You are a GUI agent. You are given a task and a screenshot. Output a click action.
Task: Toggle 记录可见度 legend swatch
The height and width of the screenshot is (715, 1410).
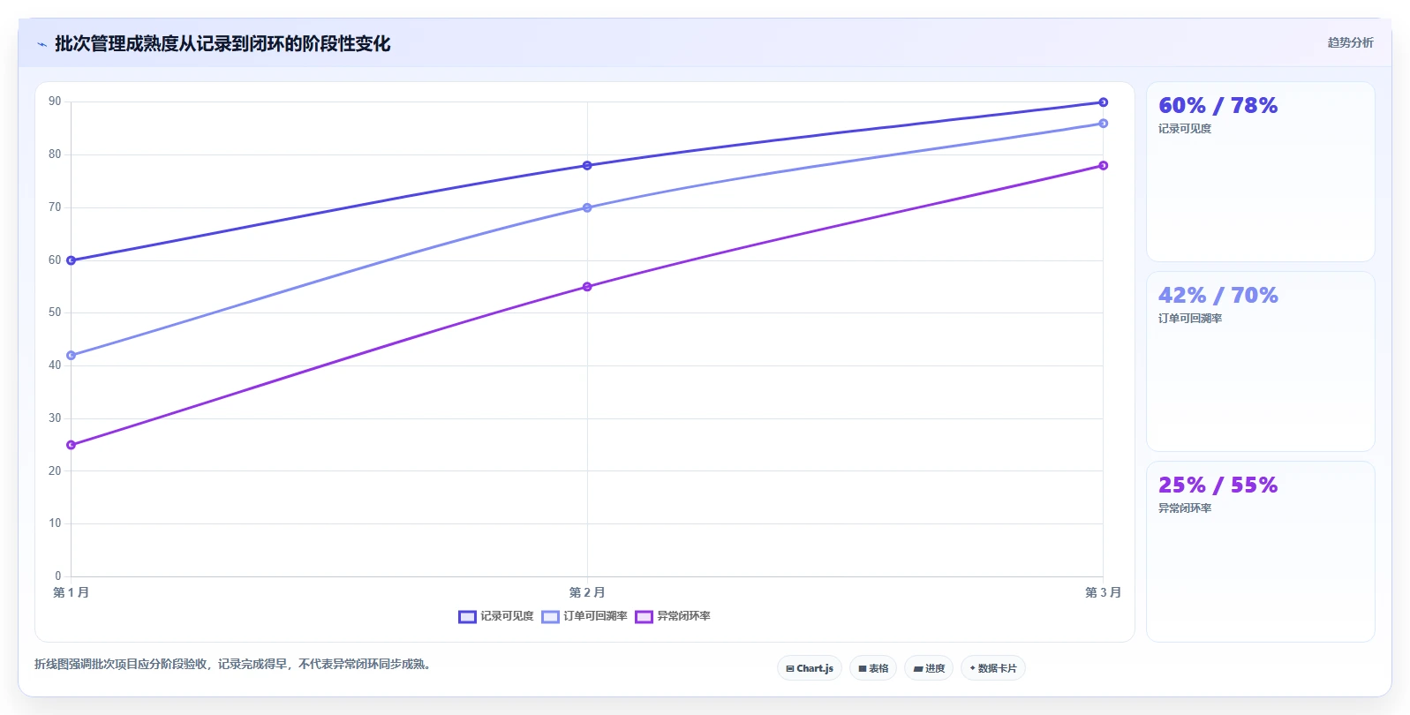tap(467, 617)
